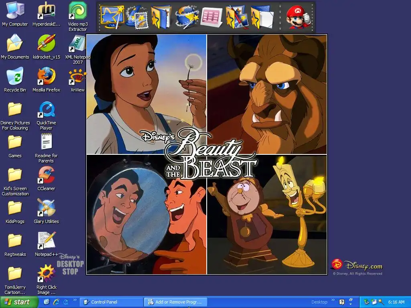Click the magic wand system tray icon
This screenshot has height=308, width=411.
[x=381, y=302]
